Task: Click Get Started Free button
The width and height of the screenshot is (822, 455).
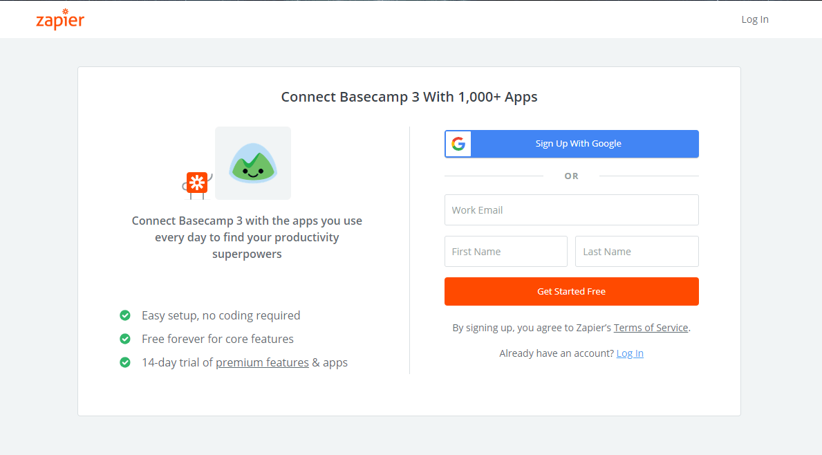Action: pyautogui.click(x=572, y=291)
